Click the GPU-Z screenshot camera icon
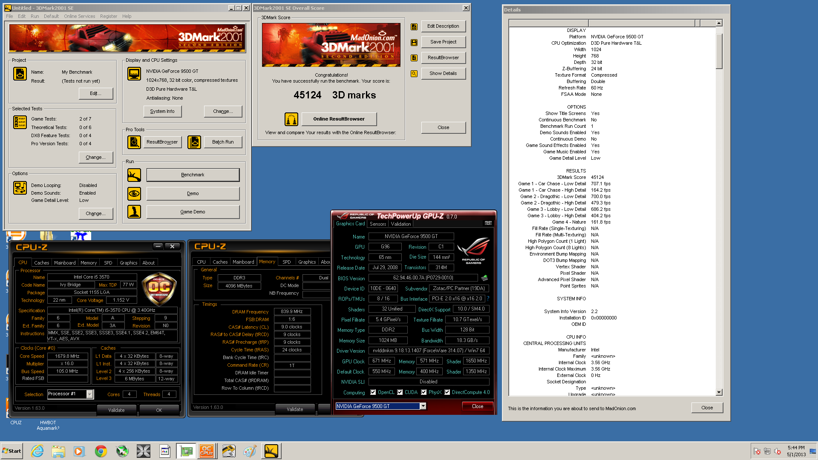The height and width of the screenshot is (460, 818). click(488, 223)
